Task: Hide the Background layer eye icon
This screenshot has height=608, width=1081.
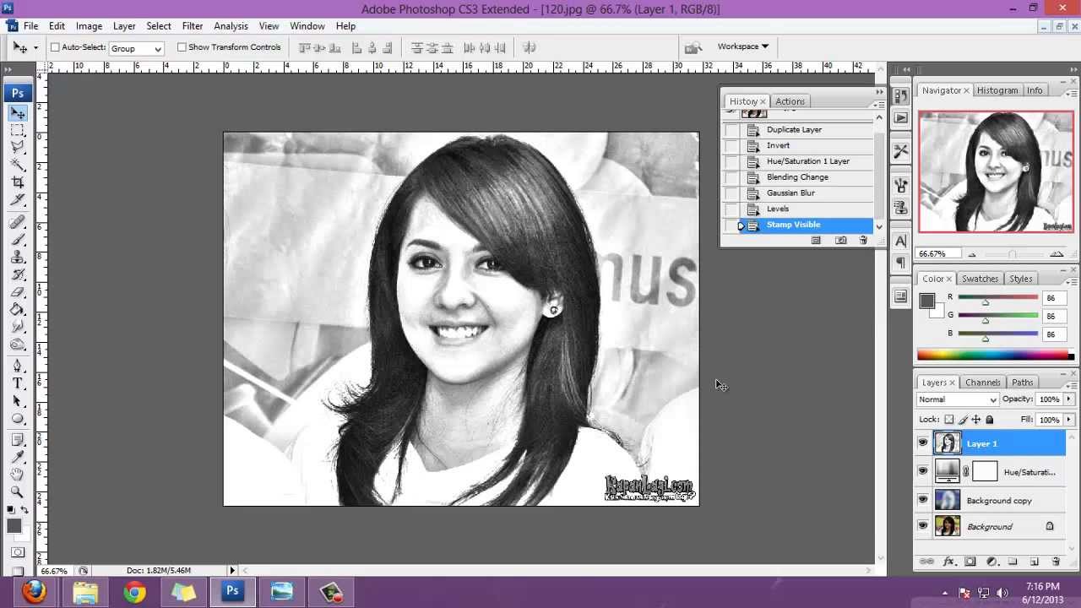Action: pos(922,526)
